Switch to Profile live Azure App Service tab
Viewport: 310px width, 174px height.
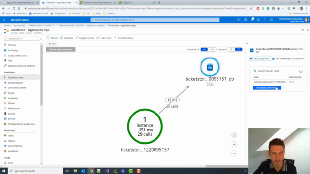pos(98,3)
